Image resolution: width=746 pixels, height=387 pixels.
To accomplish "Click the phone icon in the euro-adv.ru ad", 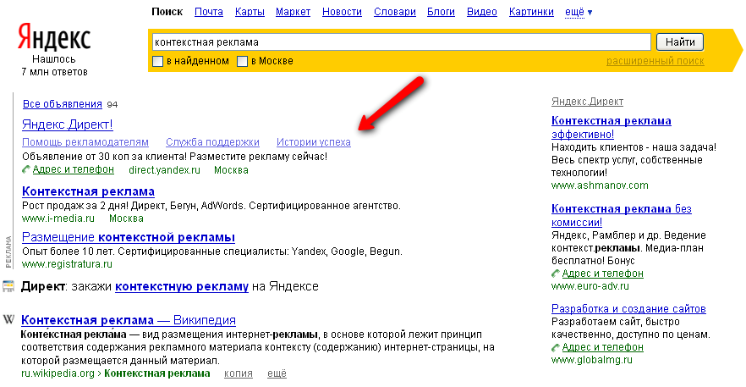I will pos(556,274).
